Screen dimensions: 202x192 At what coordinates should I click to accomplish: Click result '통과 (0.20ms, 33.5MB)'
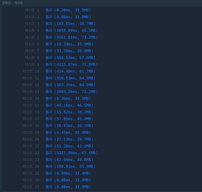68,10
